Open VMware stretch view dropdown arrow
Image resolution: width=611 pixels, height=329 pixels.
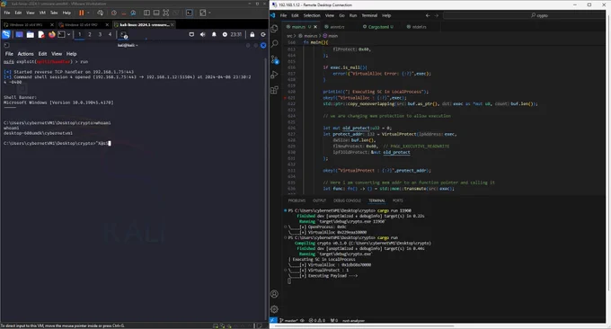coord(209,13)
